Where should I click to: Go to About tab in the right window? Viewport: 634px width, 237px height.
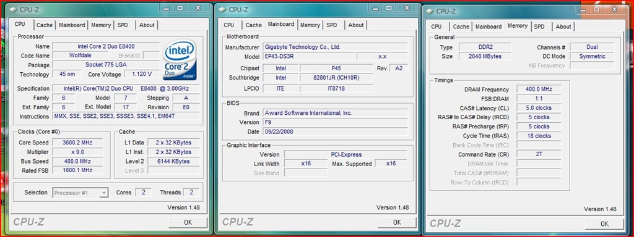pos(563,27)
